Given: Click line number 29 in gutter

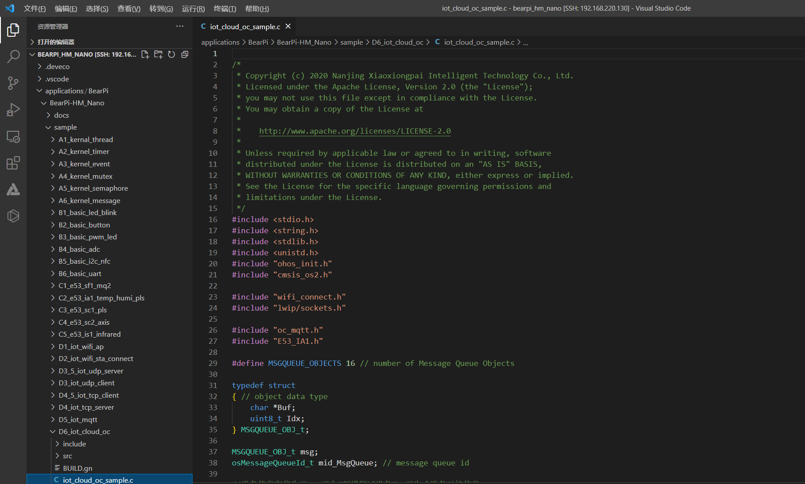Looking at the screenshot, I should click(x=213, y=363).
